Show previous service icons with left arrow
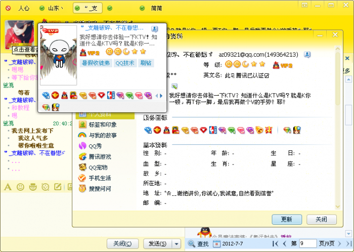 157,96
